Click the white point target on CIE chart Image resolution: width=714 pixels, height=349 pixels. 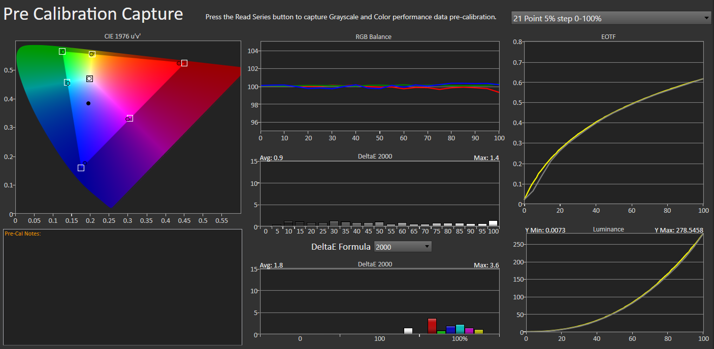point(89,79)
